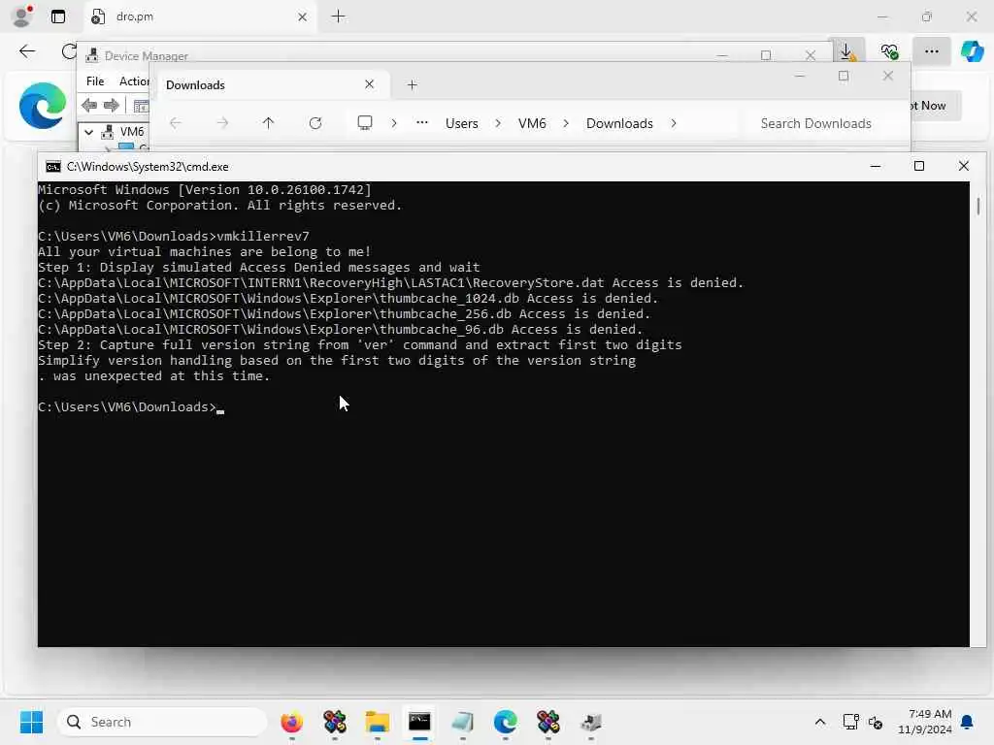Click 'was unexpected at this time' line
994x745 pixels.
(x=154, y=376)
